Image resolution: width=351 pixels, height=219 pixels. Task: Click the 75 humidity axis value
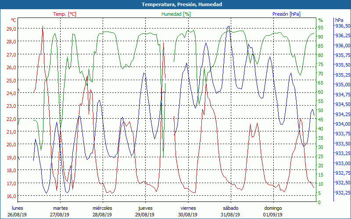coord(321,64)
